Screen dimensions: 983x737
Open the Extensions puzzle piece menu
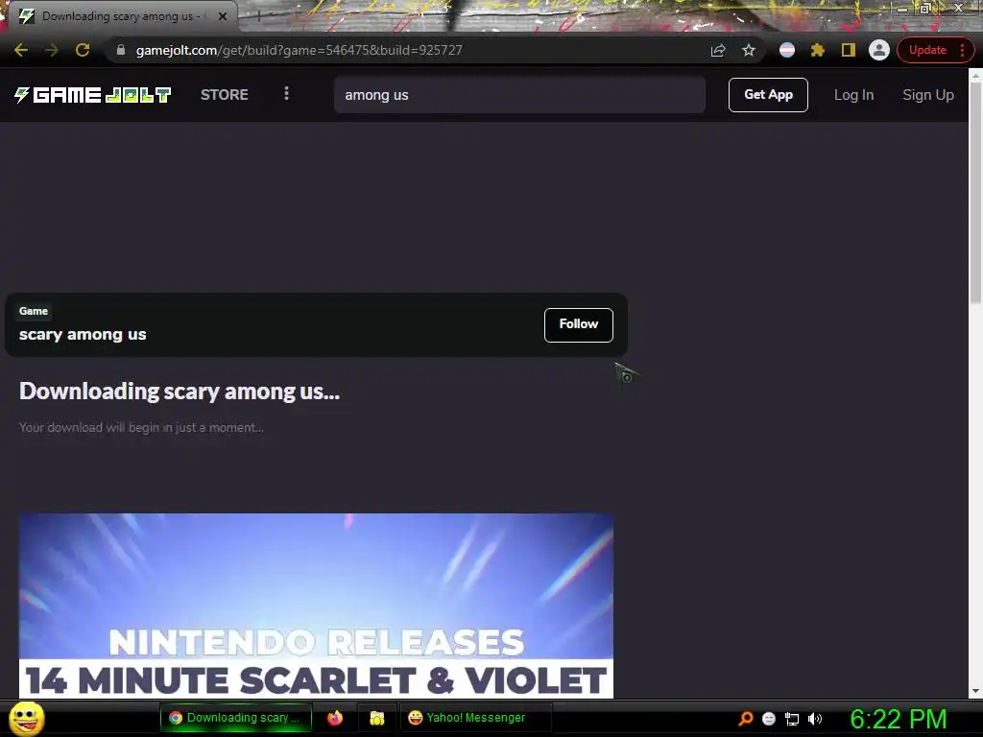click(818, 50)
